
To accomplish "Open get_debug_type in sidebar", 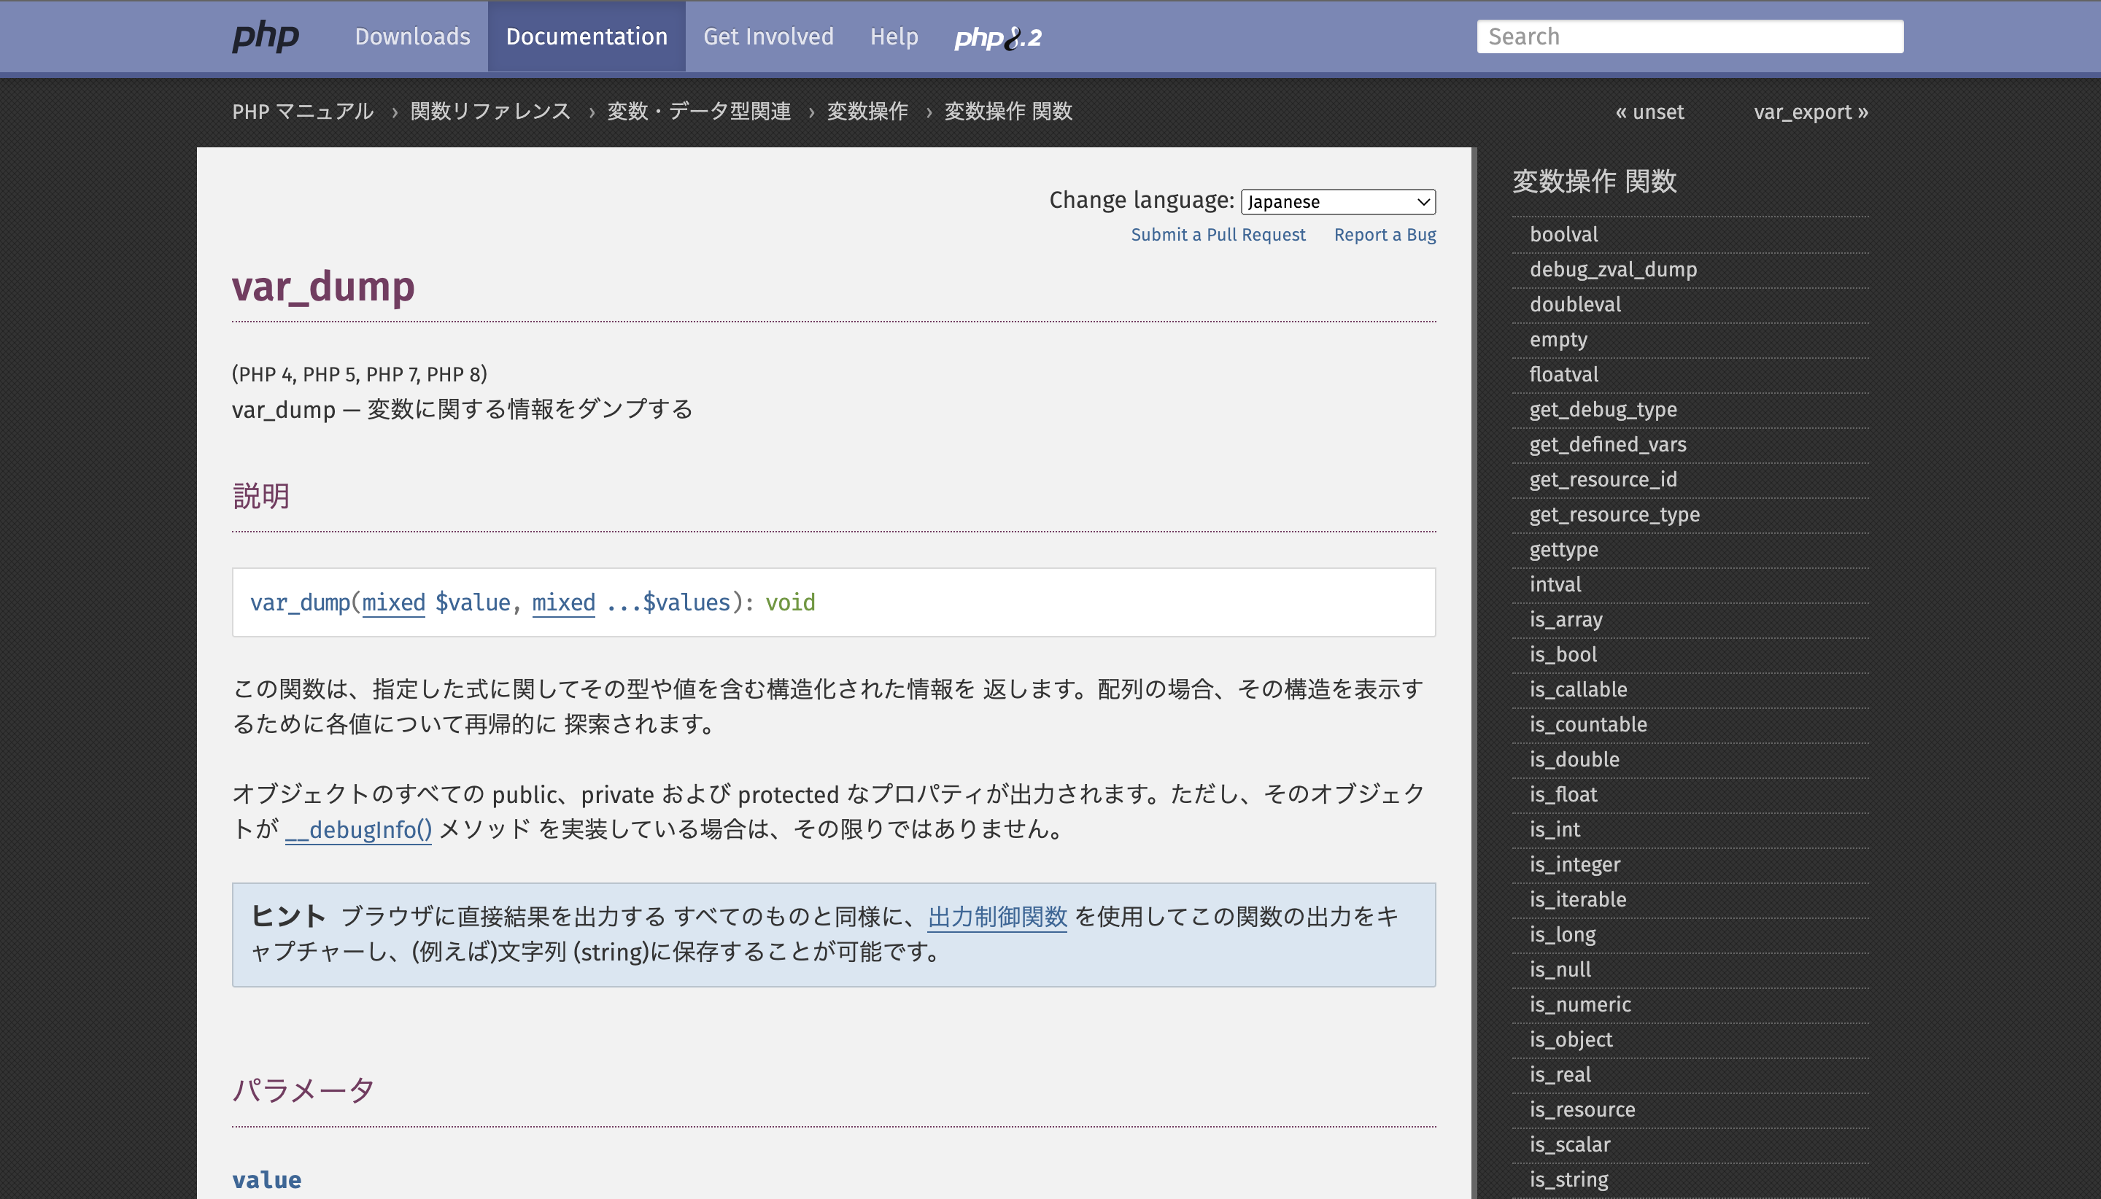I will click(x=1603, y=409).
